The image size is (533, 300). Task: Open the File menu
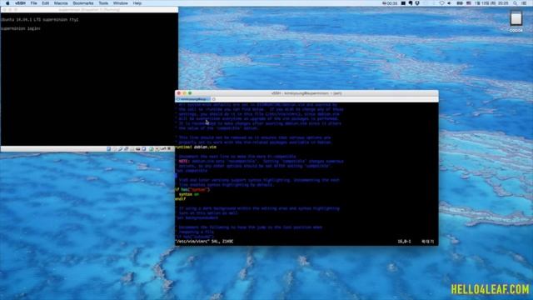(x=33, y=3)
